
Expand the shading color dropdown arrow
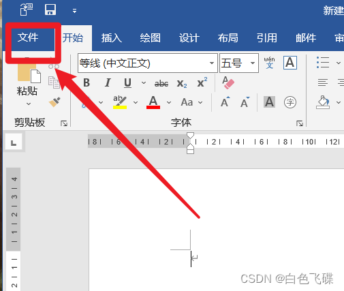coord(339,103)
